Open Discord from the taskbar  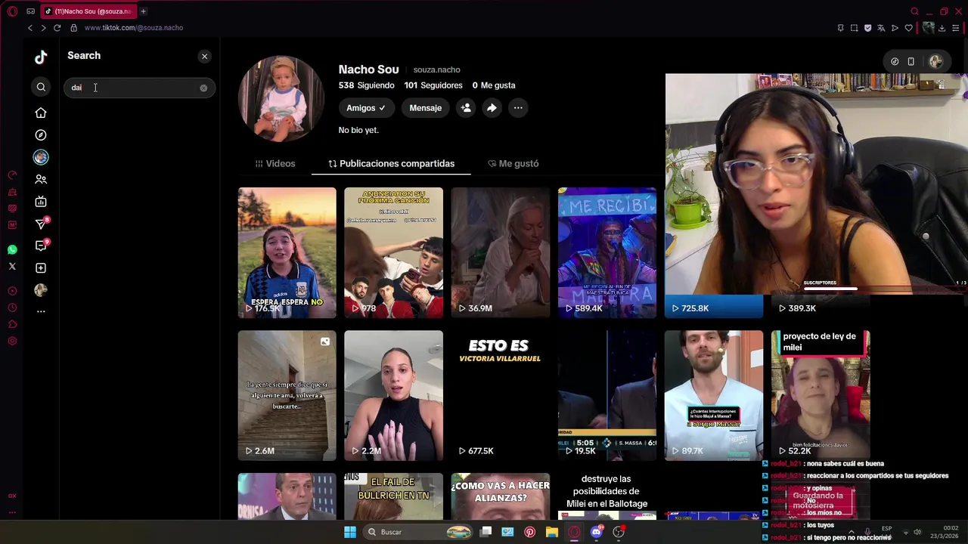(597, 532)
